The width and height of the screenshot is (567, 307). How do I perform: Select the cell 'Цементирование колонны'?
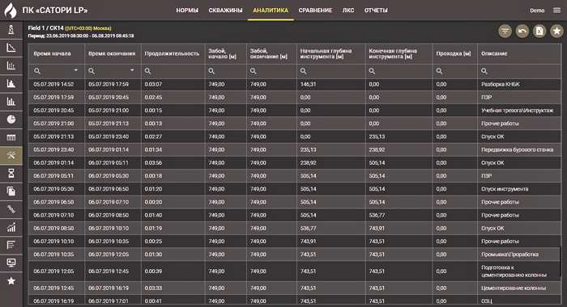tap(519, 288)
